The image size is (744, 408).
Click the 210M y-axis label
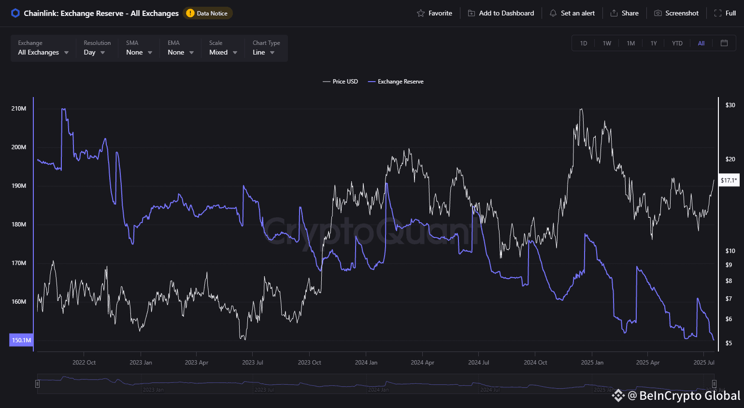point(19,109)
